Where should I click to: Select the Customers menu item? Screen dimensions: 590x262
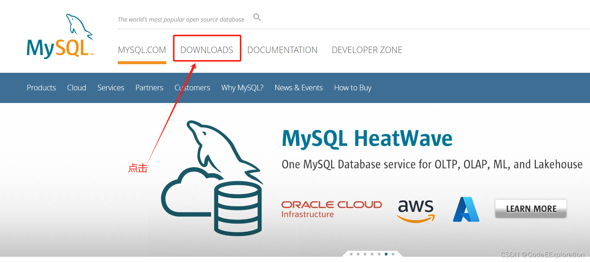[x=192, y=88]
